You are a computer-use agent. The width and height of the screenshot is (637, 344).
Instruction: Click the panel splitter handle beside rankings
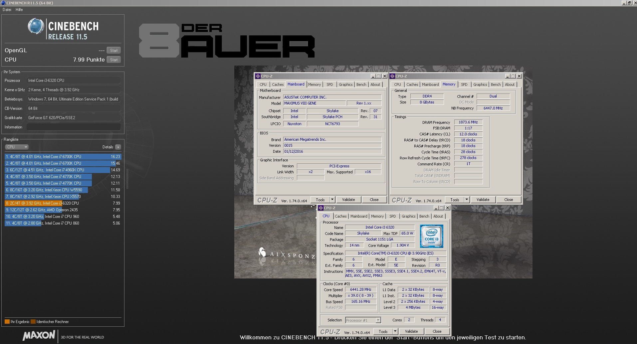point(127,179)
